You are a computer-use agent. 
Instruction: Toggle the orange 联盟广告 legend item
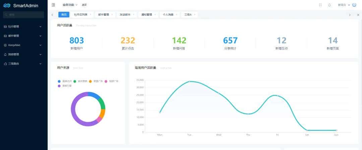pos(96,81)
